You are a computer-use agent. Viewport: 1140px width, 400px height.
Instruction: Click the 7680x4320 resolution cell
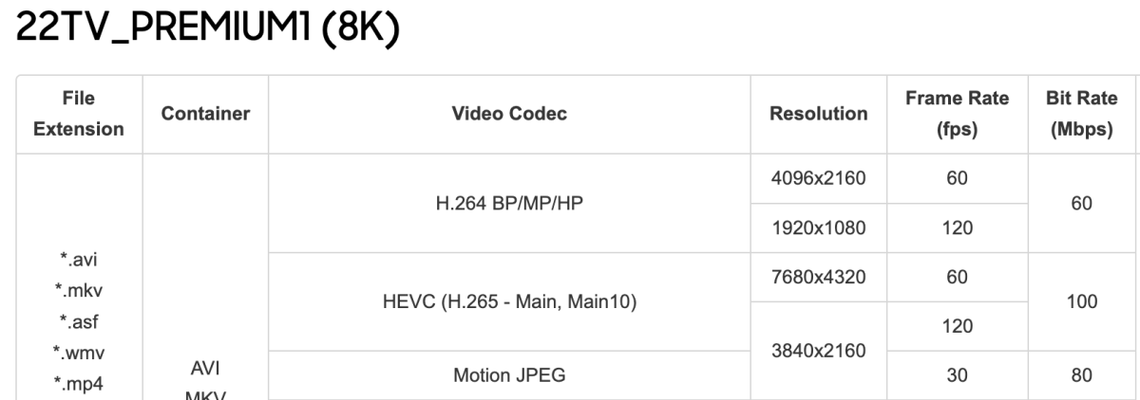click(x=818, y=277)
